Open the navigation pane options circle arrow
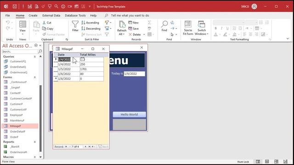Screen dimensions: 294x165 point(36,45)
